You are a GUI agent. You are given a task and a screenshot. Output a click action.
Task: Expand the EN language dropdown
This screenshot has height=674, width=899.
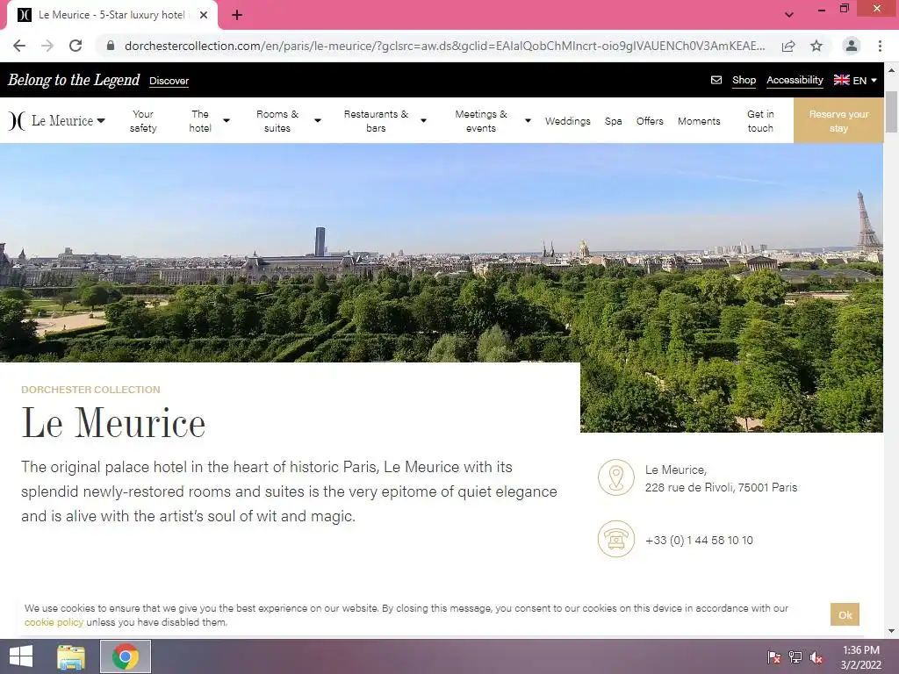tap(874, 81)
